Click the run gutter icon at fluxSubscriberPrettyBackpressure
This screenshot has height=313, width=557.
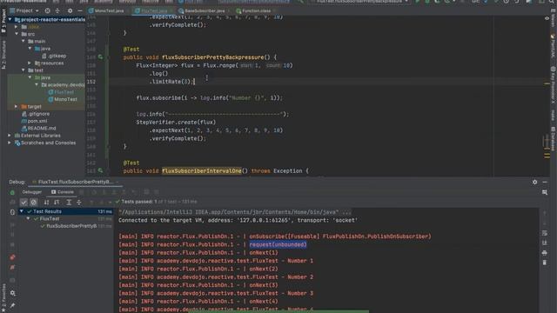101,57
